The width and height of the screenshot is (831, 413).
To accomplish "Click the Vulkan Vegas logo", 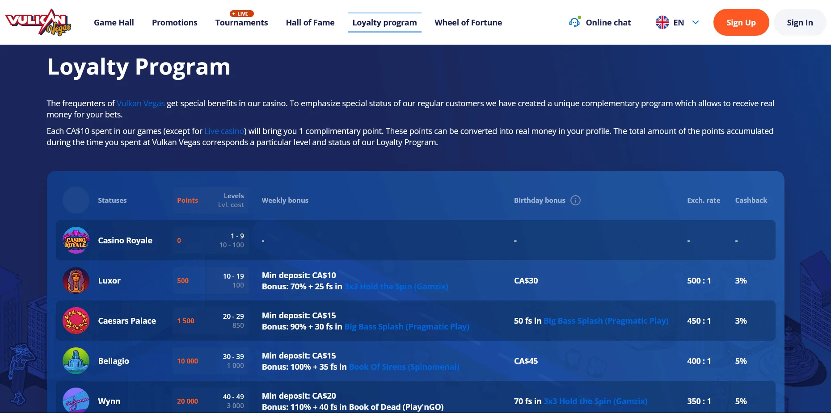I will 38,22.
